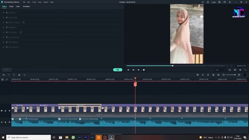Click the timeline zoom slider

(231, 75)
